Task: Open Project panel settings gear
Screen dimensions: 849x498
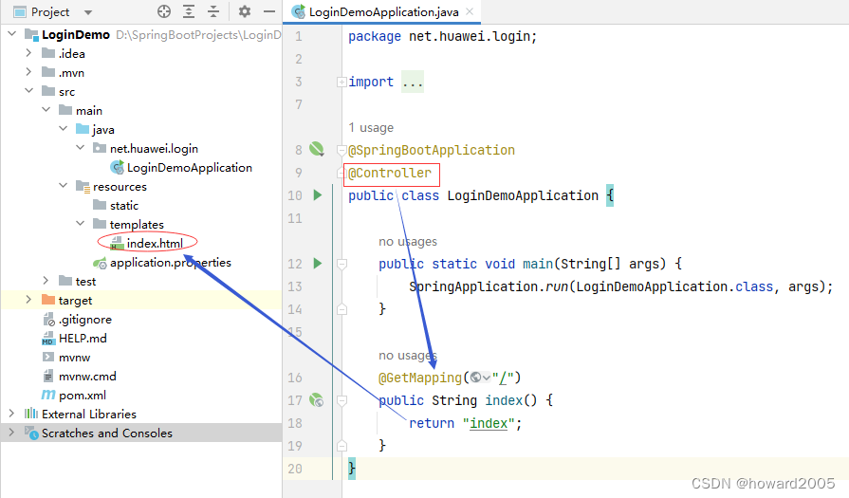Action: tap(245, 11)
